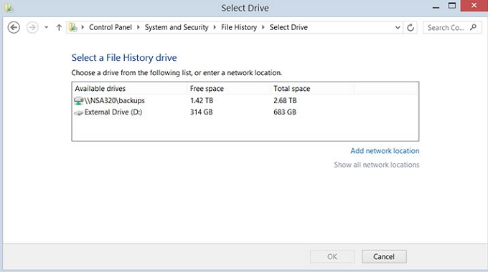Click Add network location link
Image resolution: width=488 pixels, height=272 pixels.
click(385, 151)
